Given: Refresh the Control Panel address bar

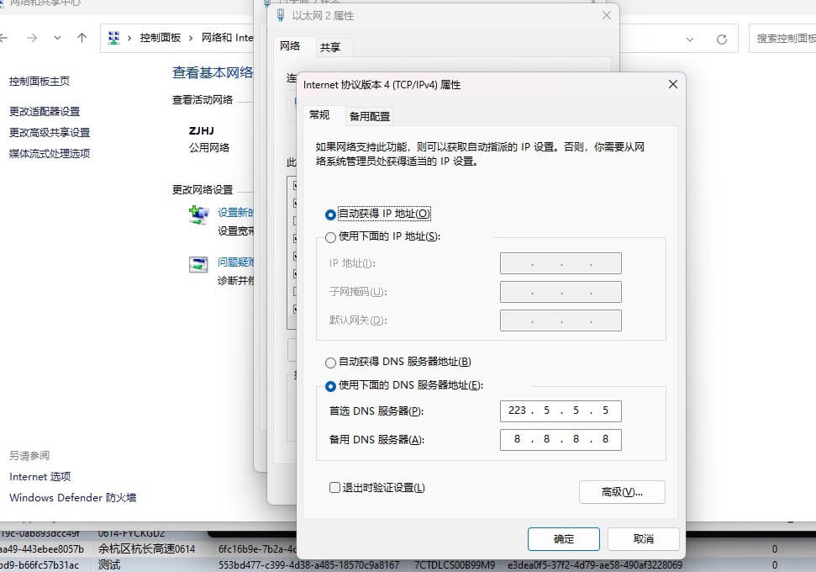Looking at the screenshot, I should pyautogui.click(x=721, y=39).
